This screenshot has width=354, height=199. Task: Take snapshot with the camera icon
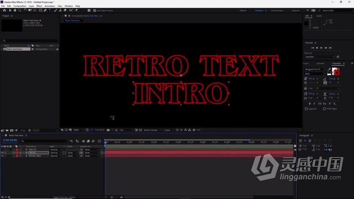point(108,130)
